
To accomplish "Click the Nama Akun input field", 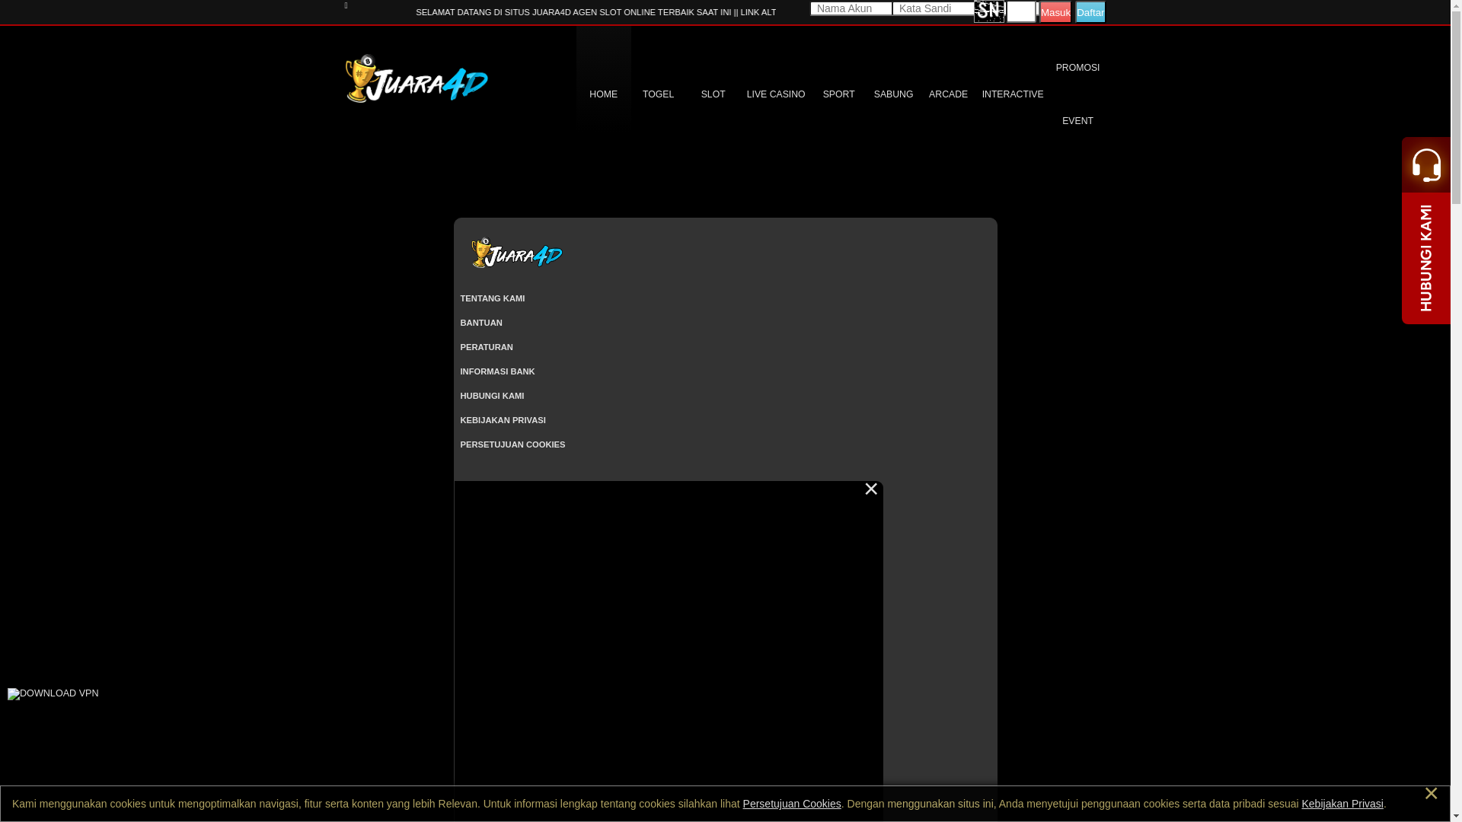I will coord(851,8).
